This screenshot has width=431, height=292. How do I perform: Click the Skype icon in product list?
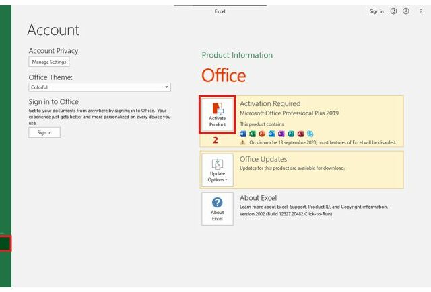[310, 134]
